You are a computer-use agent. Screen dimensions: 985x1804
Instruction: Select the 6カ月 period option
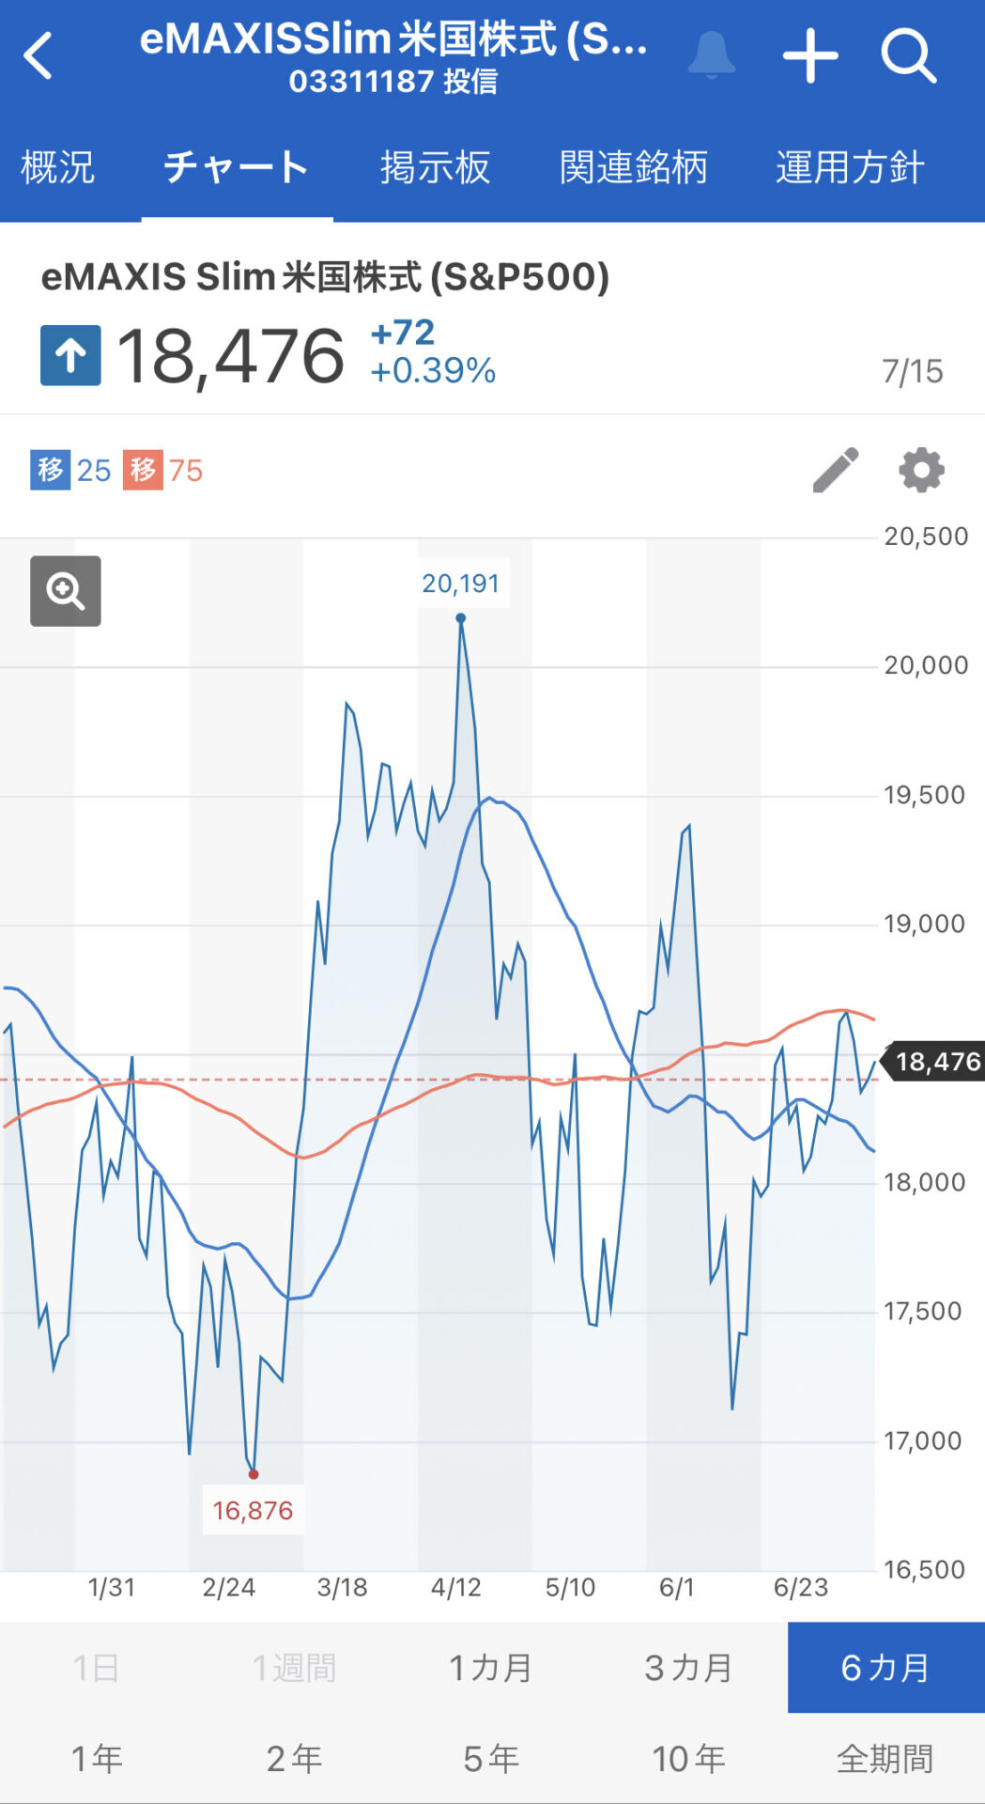(x=885, y=1668)
